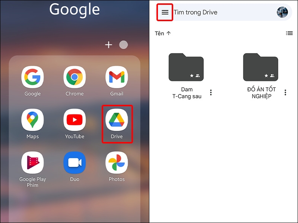Open more options for 'ĐỒ ÁN TỐT NGHIỆP'
Image resolution: width=298 pixels, height=223 pixels.
(285, 93)
